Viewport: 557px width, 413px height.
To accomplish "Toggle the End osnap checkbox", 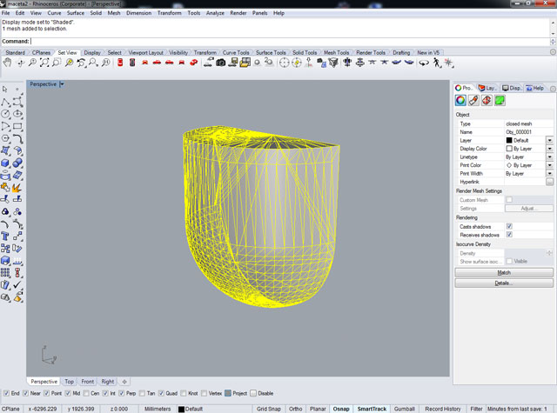I will point(6,393).
